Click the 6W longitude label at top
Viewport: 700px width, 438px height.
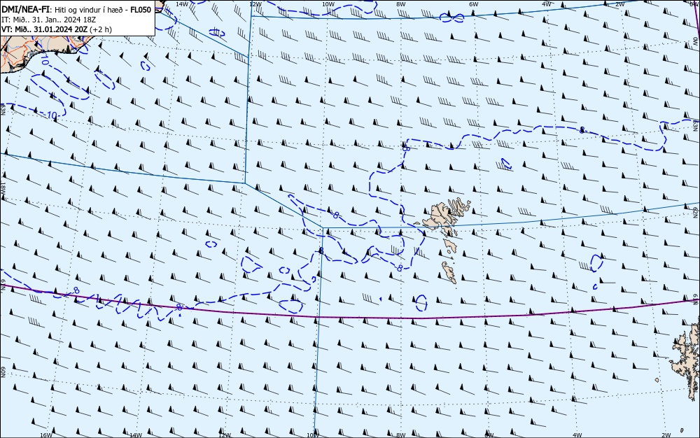(474, 3)
